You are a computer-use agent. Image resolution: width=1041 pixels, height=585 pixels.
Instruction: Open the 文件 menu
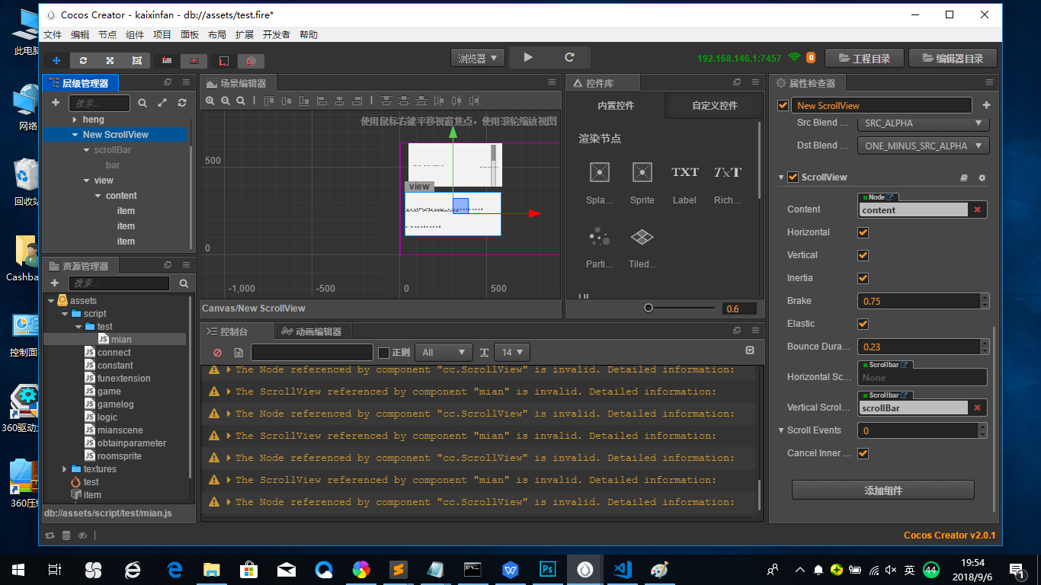(53, 34)
